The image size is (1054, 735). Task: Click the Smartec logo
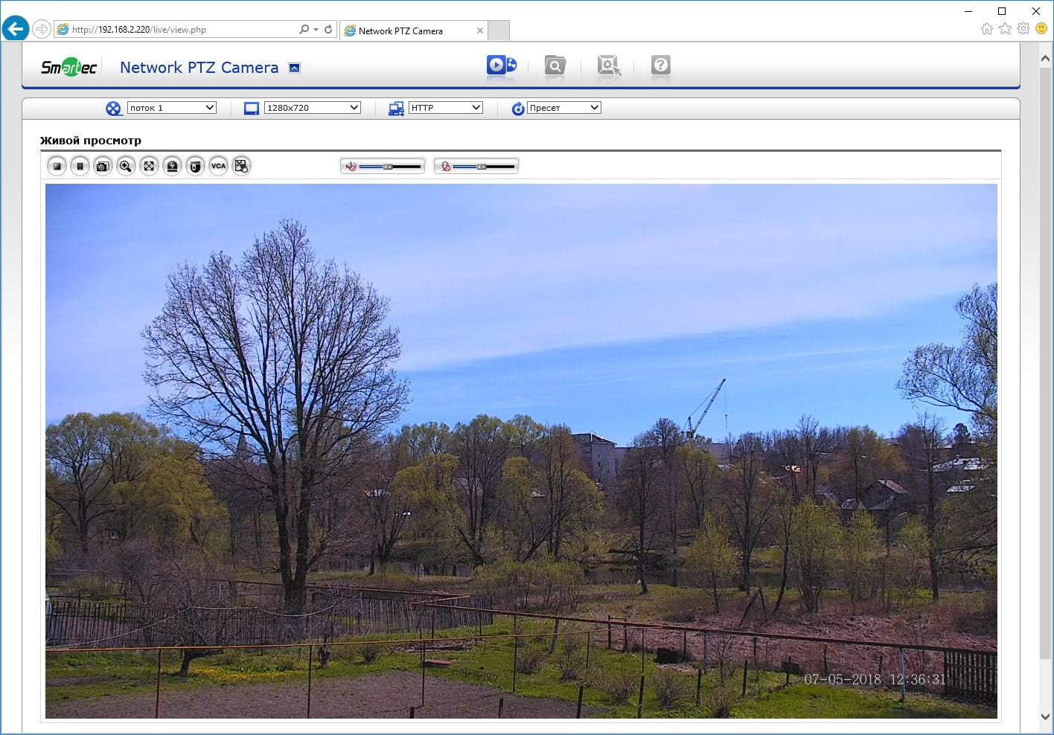pos(68,67)
